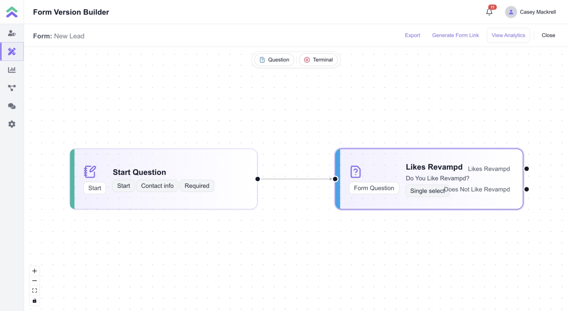Add a Question node from toolbar
This screenshot has width=568, height=311.
(x=274, y=60)
